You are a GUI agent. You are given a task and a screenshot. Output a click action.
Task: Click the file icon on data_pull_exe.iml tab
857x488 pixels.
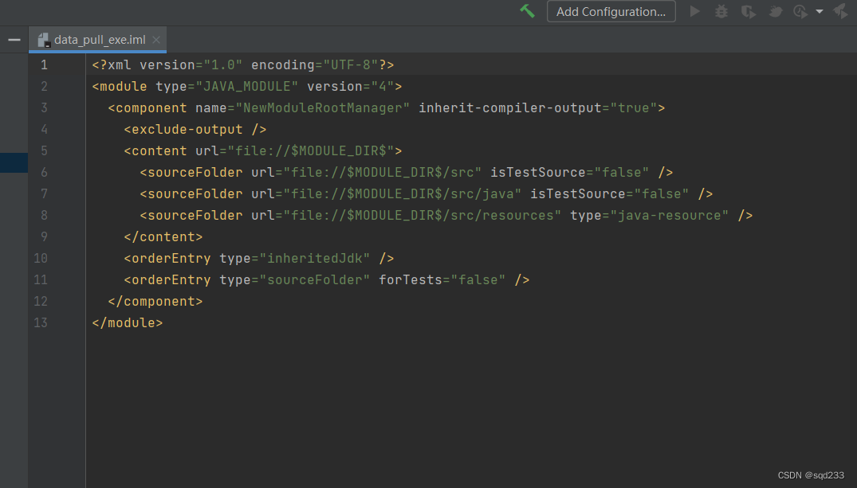(x=44, y=40)
